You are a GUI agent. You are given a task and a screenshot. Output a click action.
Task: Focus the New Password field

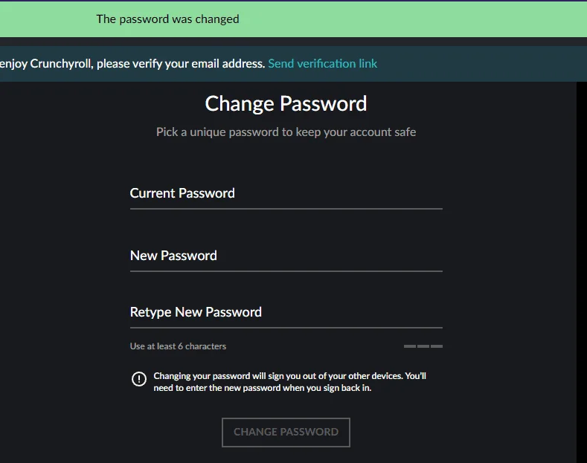coord(286,256)
